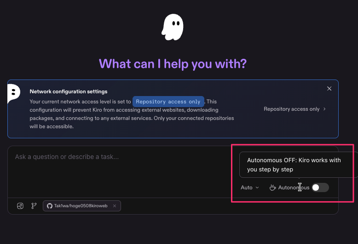Click the GitHub icon in repository chip
The image size is (358, 244).
click(50, 206)
